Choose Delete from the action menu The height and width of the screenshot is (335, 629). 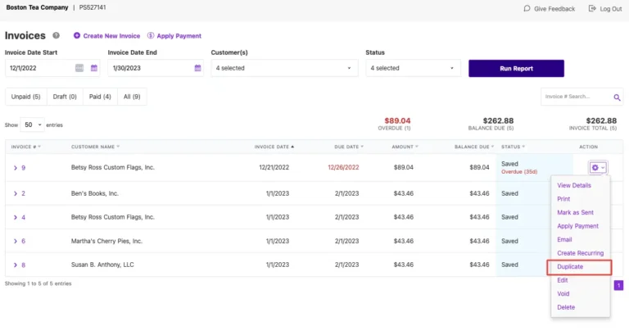coord(566,307)
